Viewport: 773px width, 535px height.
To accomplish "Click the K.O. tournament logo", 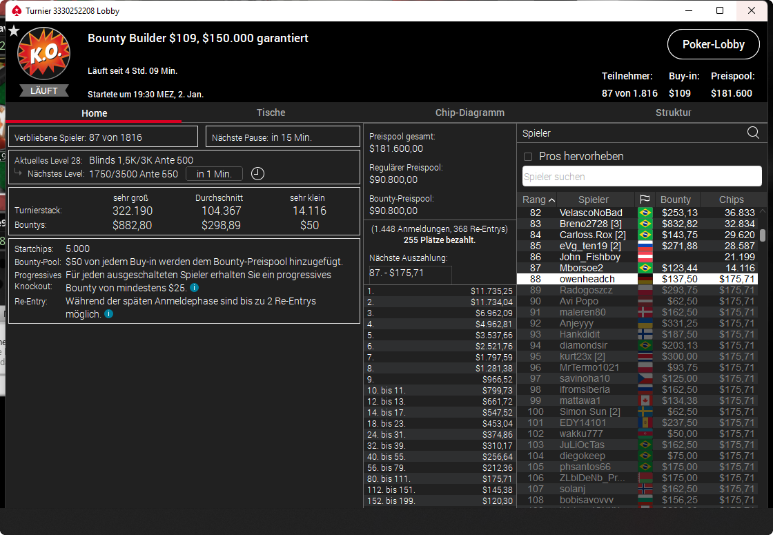I will (44, 53).
